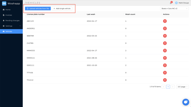Click the user avatar icon

pos(176,3)
